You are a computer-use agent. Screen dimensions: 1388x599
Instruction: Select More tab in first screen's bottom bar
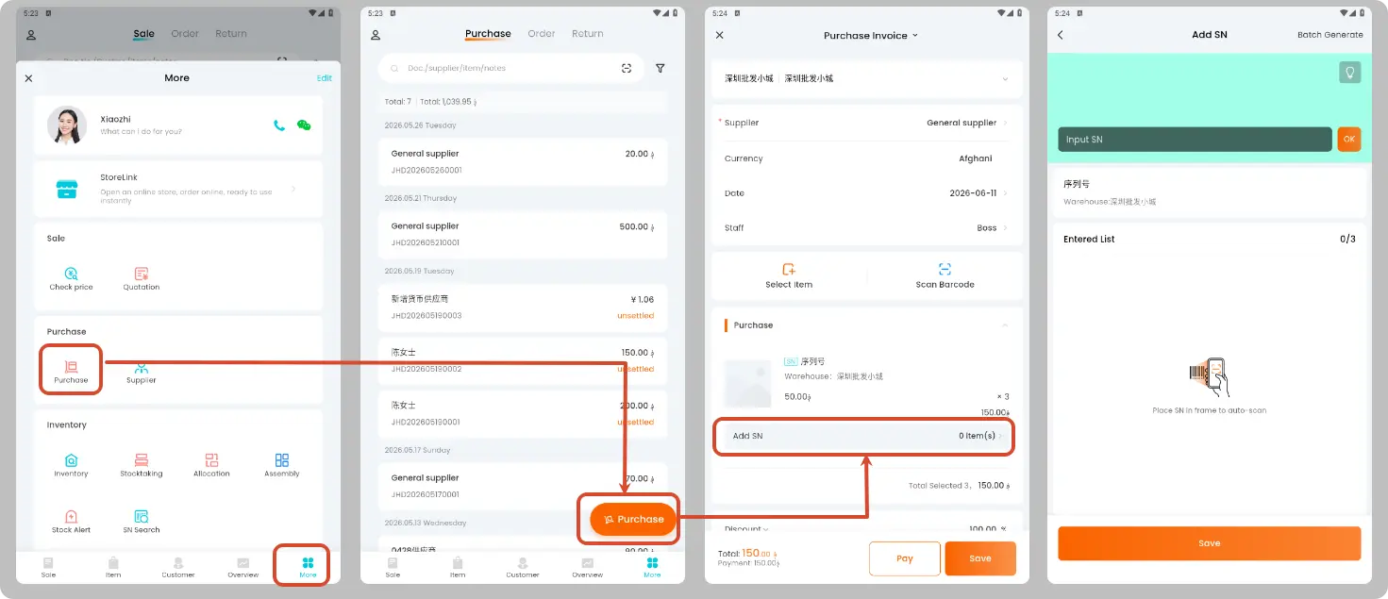tap(308, 566)
